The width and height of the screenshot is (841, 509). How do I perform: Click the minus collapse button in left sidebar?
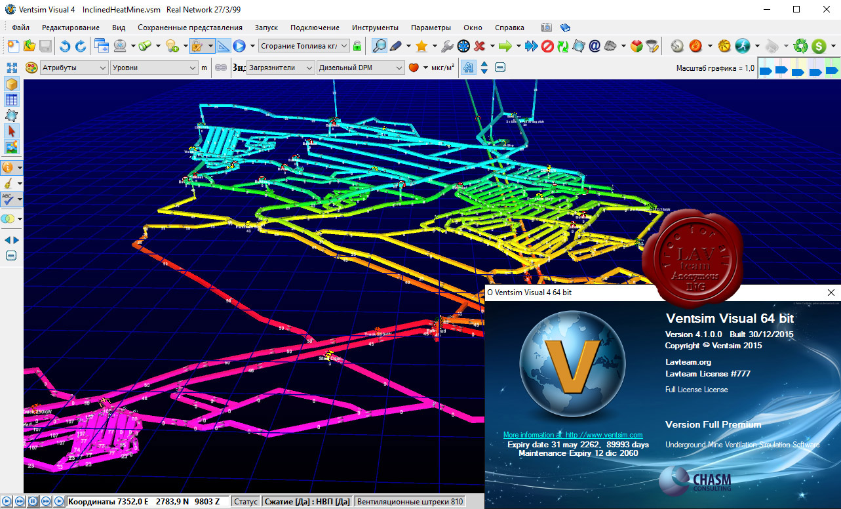pos(11,255)
